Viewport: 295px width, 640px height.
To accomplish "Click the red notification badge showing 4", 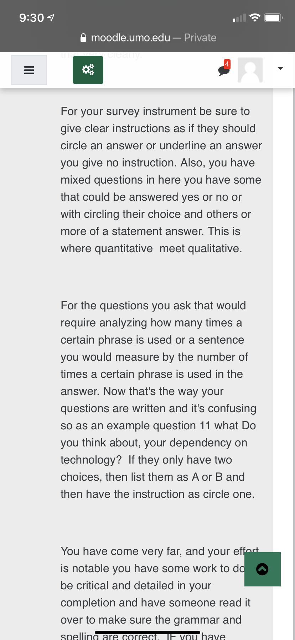I will (x=227, y=64).
